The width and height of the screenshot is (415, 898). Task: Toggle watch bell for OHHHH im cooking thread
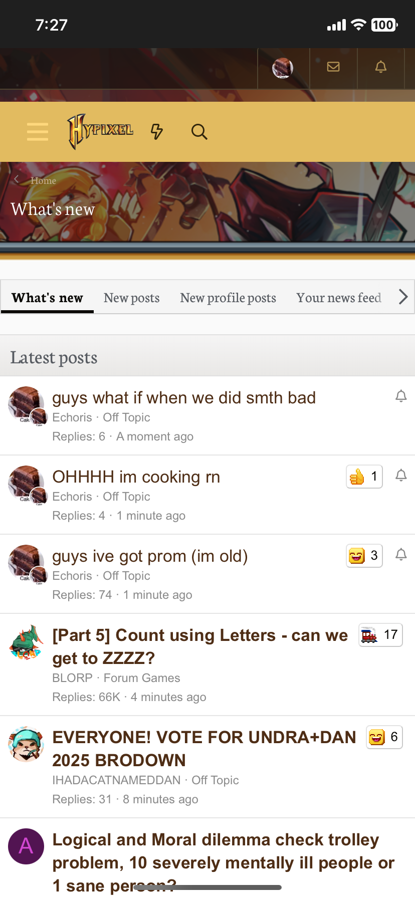(x=401, y=476)
